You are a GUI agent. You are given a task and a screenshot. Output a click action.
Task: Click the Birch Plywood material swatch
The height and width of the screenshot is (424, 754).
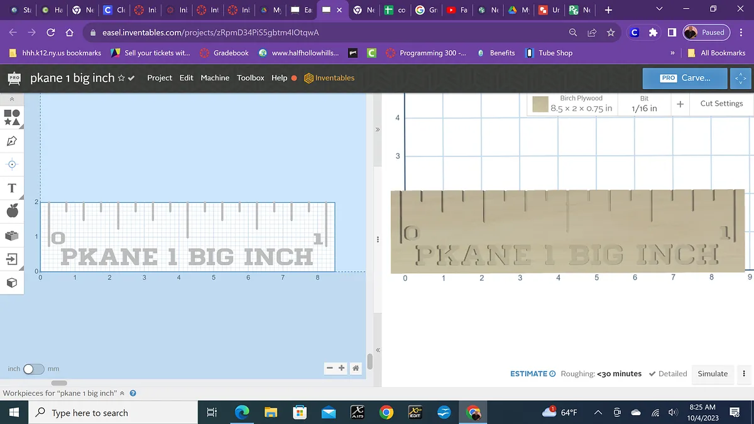click(540, 104)
